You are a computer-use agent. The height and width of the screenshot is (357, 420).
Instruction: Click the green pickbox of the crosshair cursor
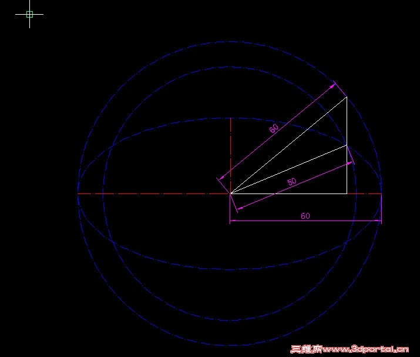[30, 14]
